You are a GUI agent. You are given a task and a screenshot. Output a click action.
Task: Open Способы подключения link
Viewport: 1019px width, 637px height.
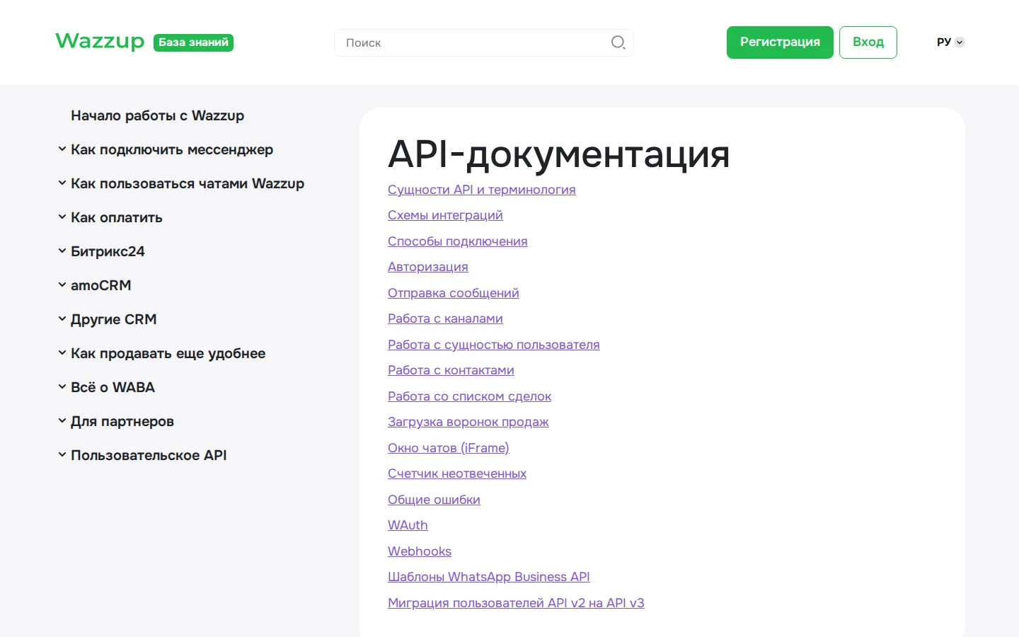tap(458, 241)
